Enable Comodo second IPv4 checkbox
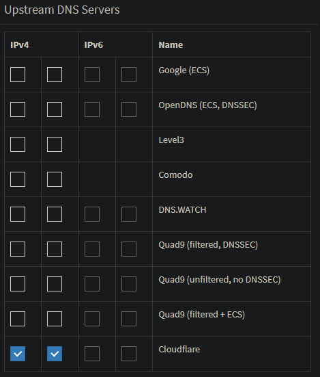Screen dimensions: 320x377 tap(55, 179)
